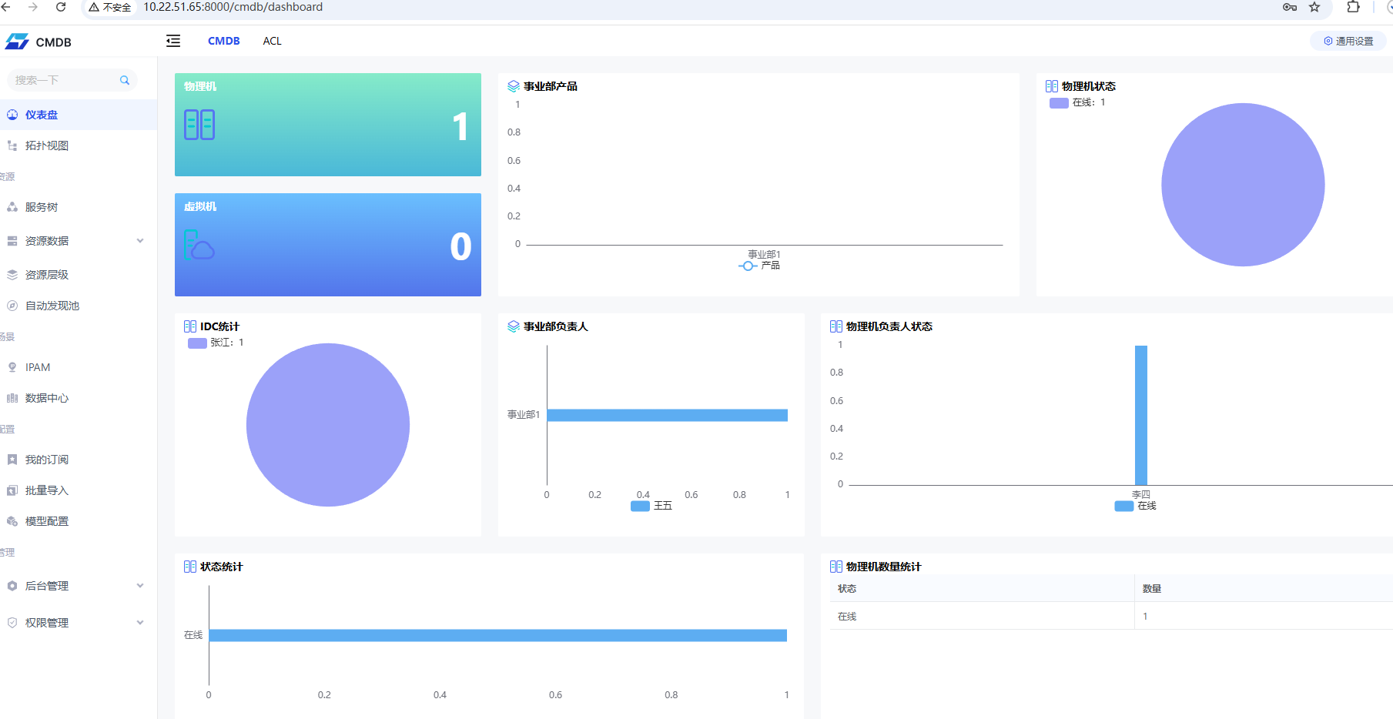Click the icon next to 物理机数量统计 title
The height and width of the screenshot is (719, 1393).
click(836, 567)
